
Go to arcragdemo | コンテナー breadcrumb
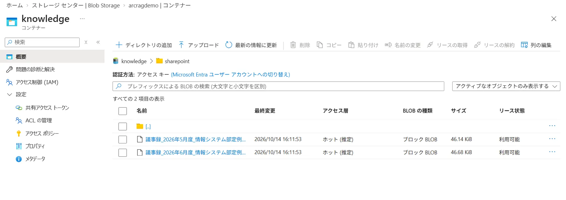(x=159, y=5)
